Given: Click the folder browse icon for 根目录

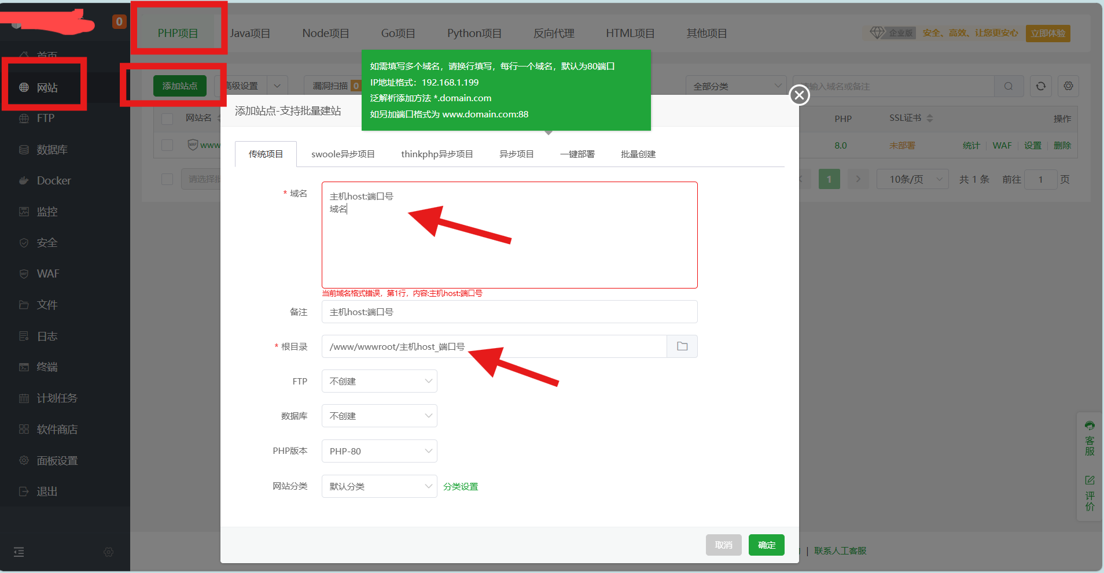Looking at the screenshot, I should tap(682, 346).
